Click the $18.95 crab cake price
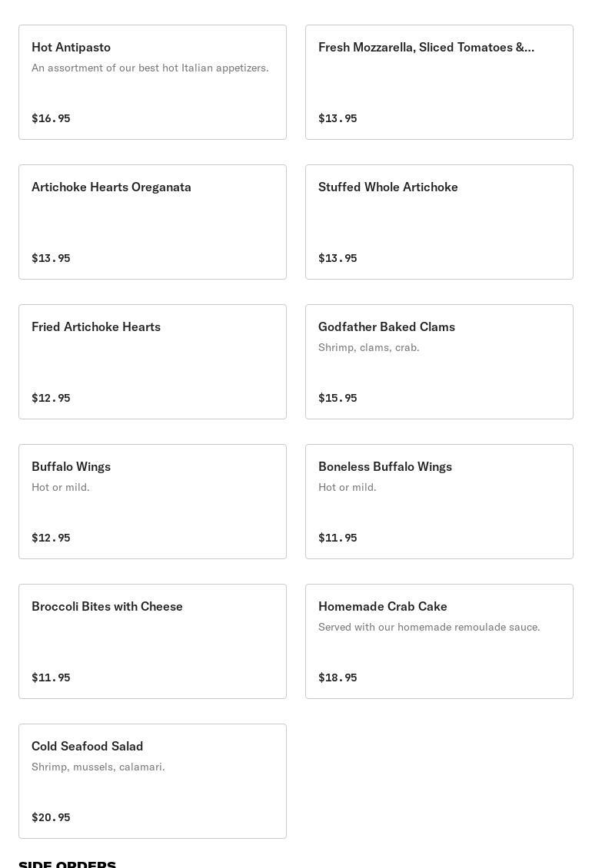Viewport: 592px width, 868px height. pos(338,678)
